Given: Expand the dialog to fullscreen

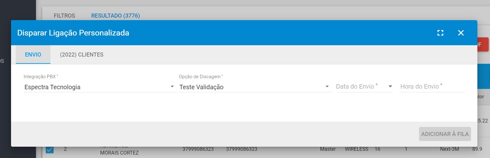Looking at the screenshot, I should click(440, 33).
